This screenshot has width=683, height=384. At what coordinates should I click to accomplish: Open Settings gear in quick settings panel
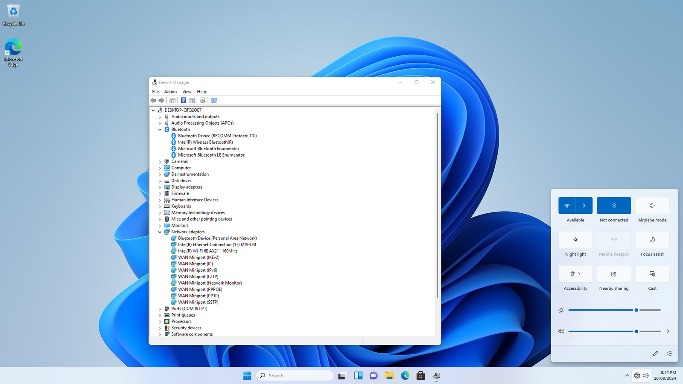670,353
